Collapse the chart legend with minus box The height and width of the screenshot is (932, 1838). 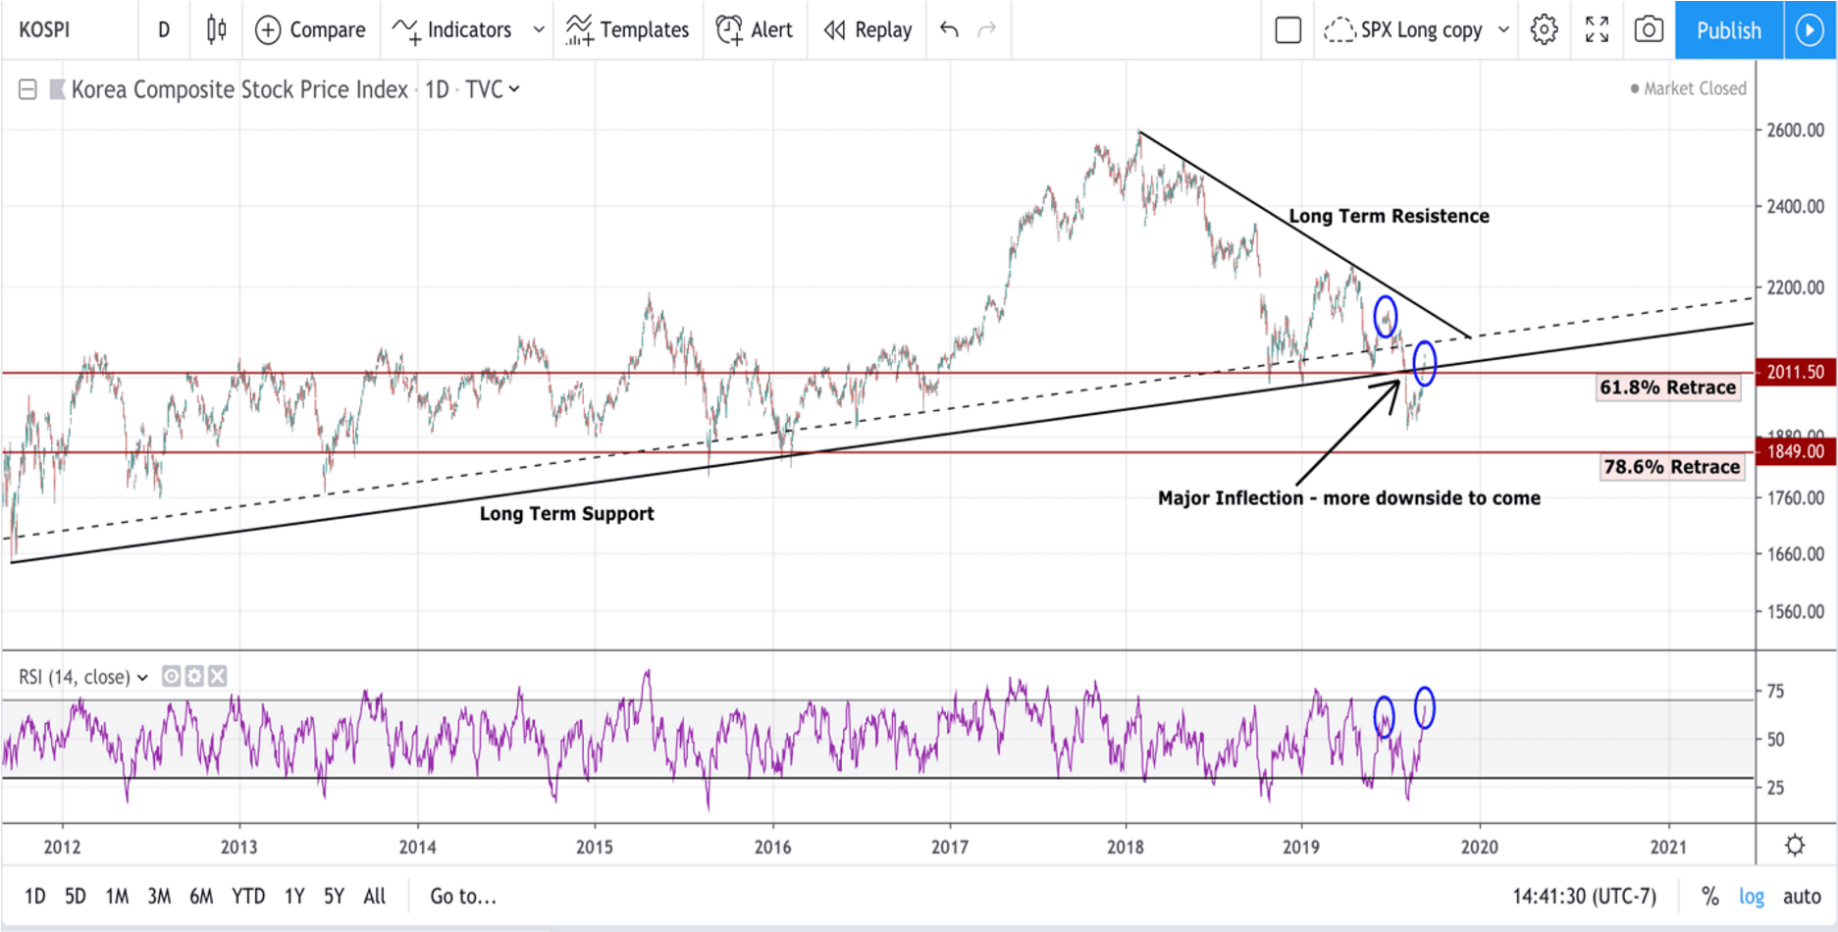(27, 89)
